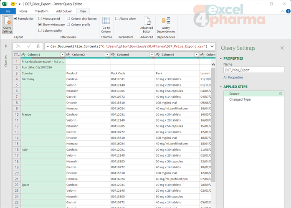The height and width of the screenshot is (208, 291).
Task: Open Column1 filter dropdown
Action: (x=62, y=55)
